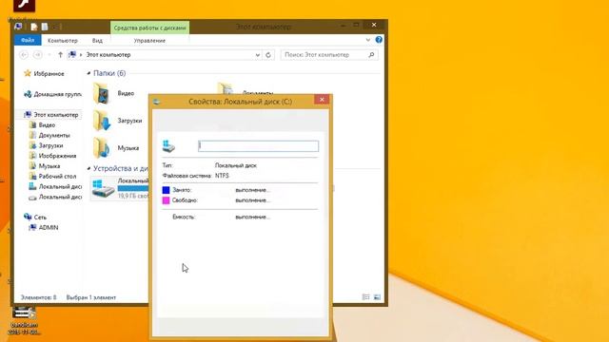Click Этот компьютер in the address breadcrumb
This screenshot has width=609, height=342.
tap(108, 55)
